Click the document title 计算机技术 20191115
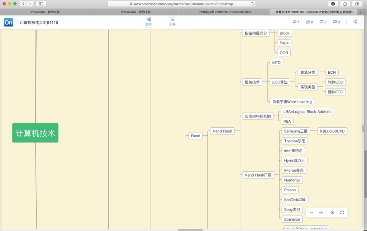 39,23
